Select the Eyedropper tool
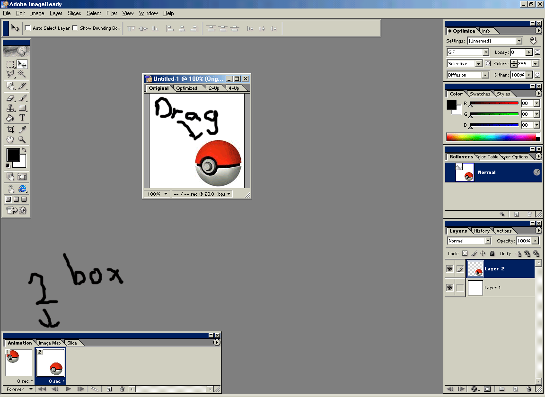545x397 pixels. click(x=22, y=129)
